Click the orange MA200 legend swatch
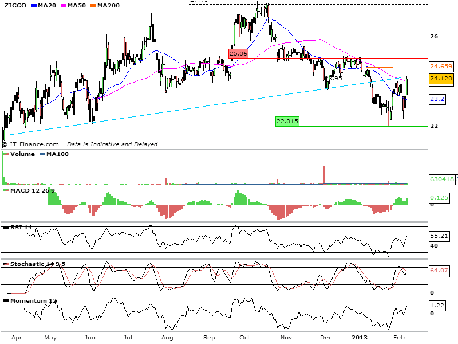This screenshot has width=458, height=344. 93,6
